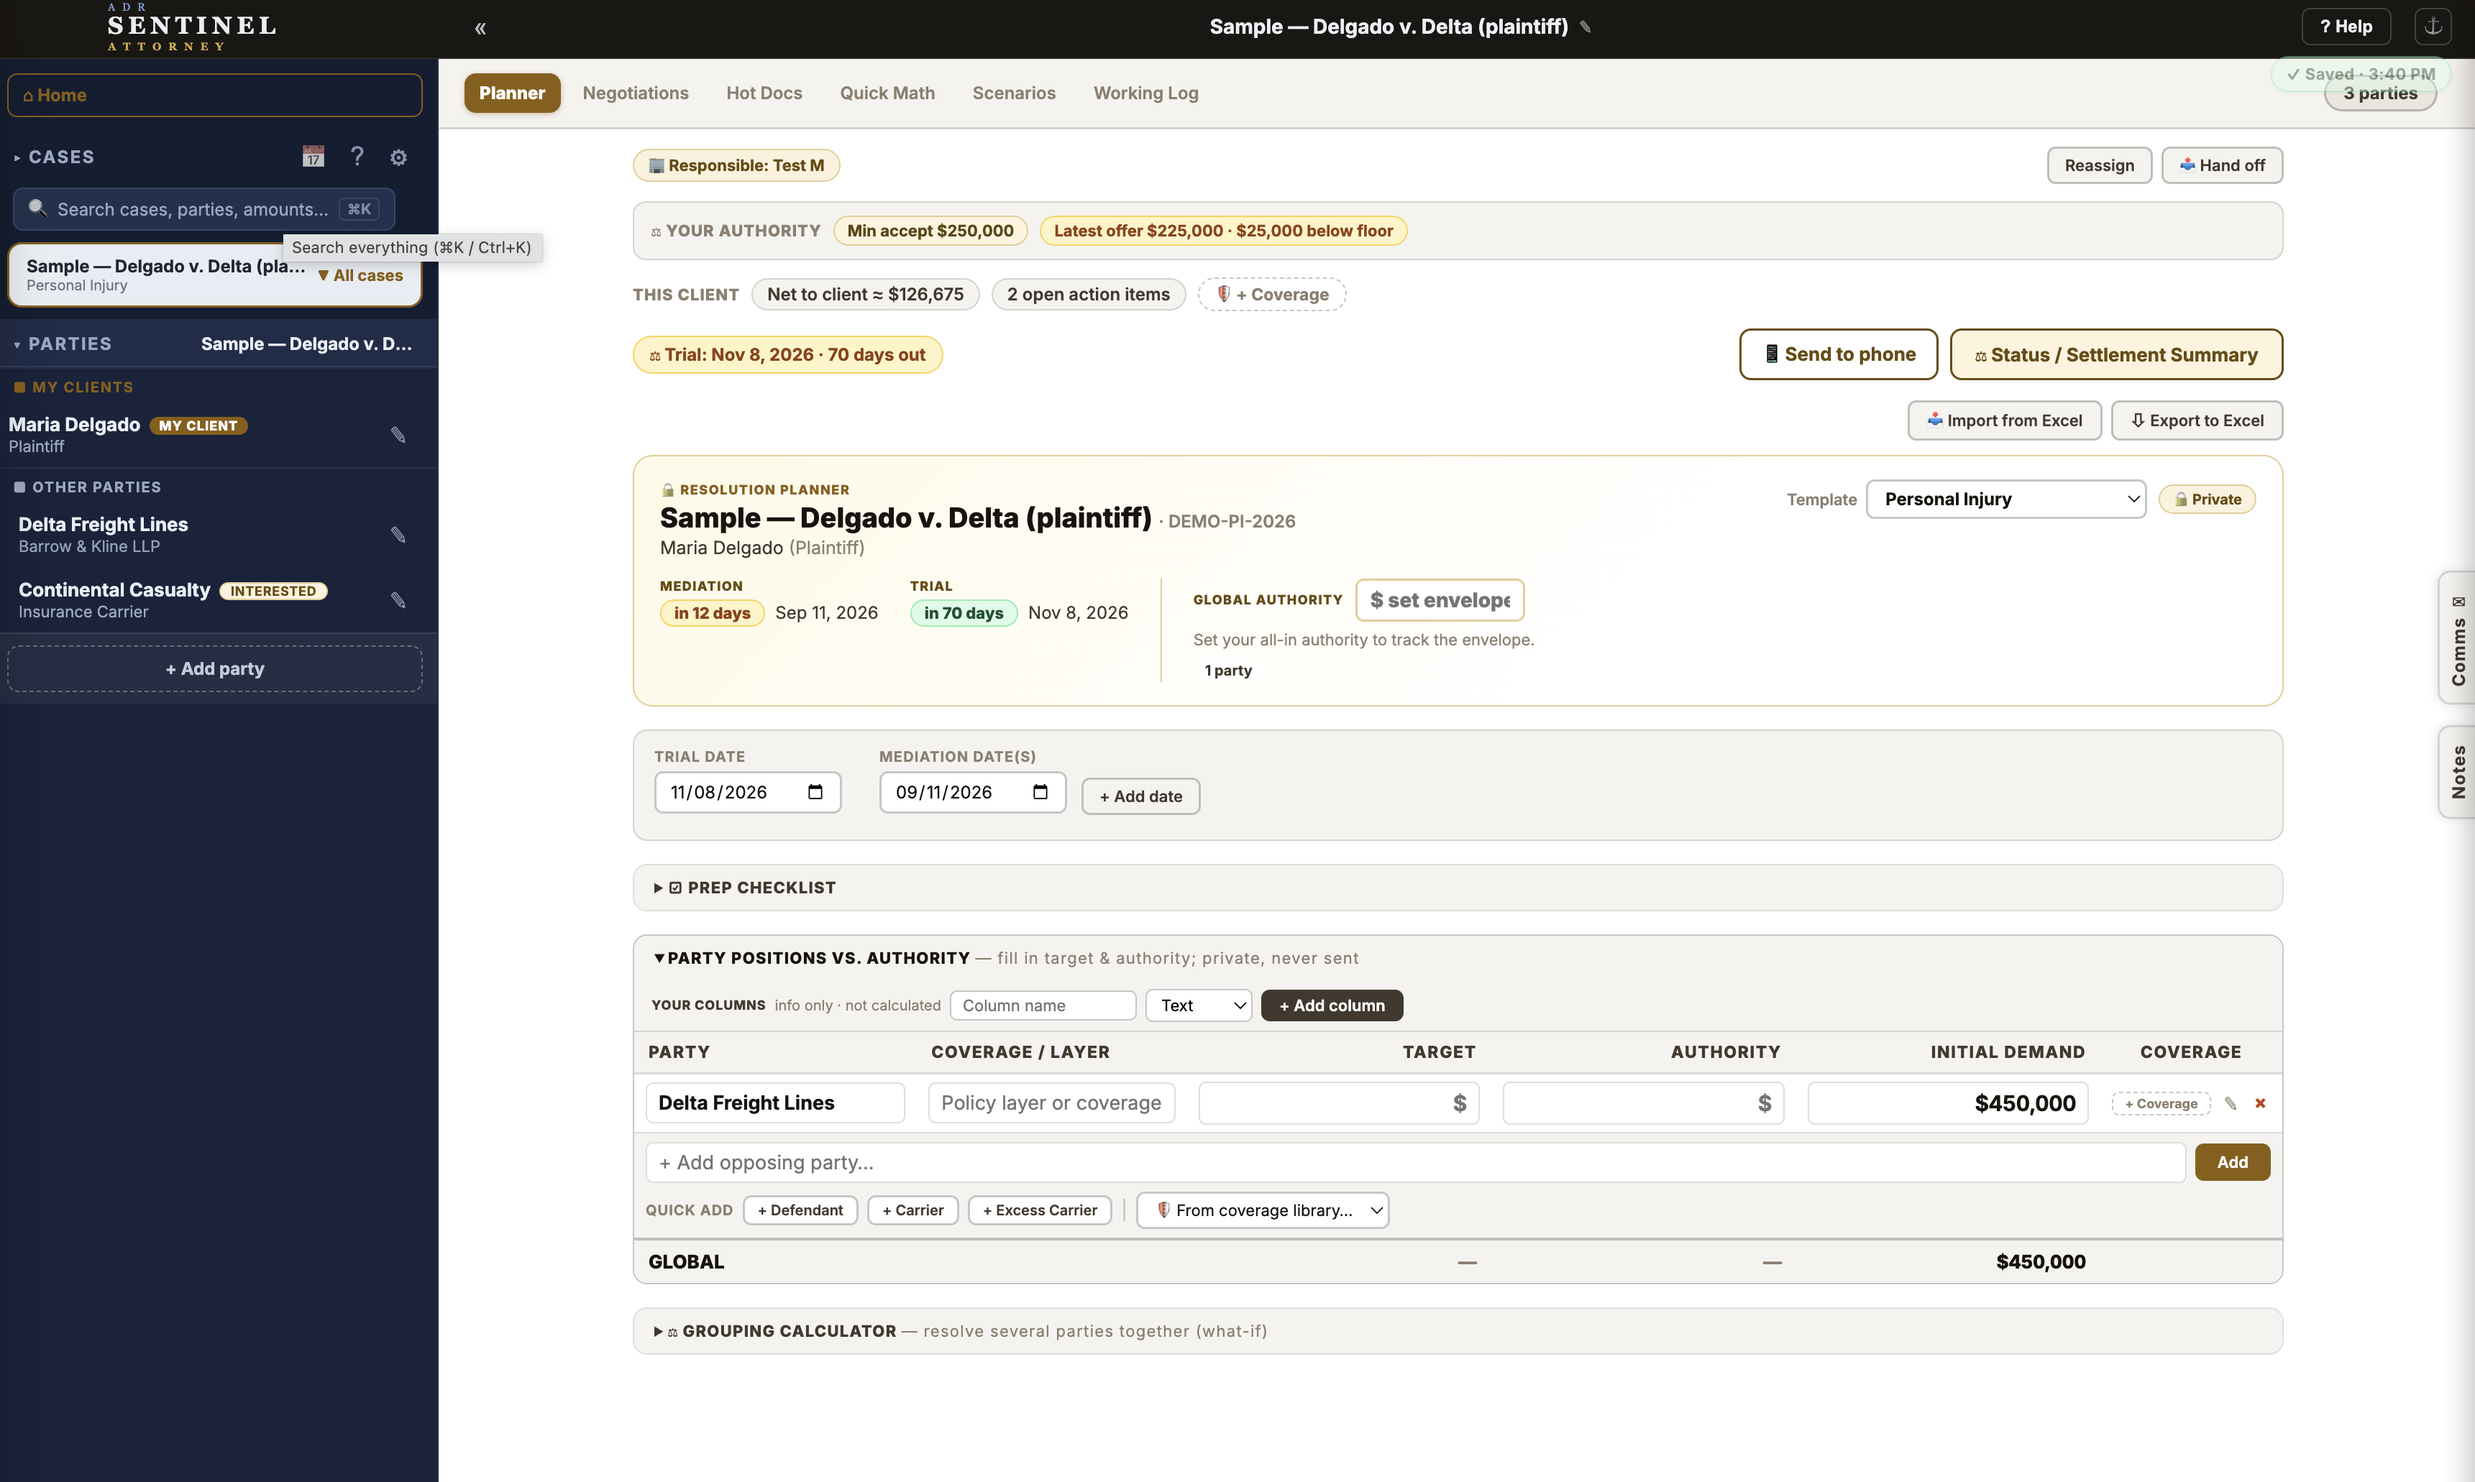This screenshot has width=2475, height=1482.
Task: Open the column type dropdown showing Text
Action: point(1199,1005)
